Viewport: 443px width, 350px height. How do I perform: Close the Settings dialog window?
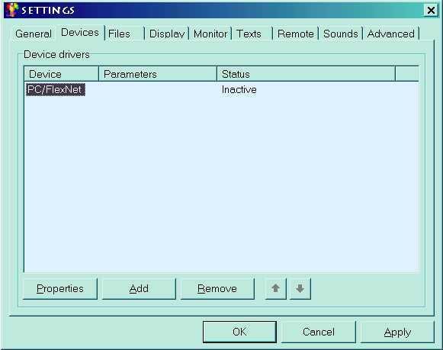pyautogui.click(x=431, y=11)
